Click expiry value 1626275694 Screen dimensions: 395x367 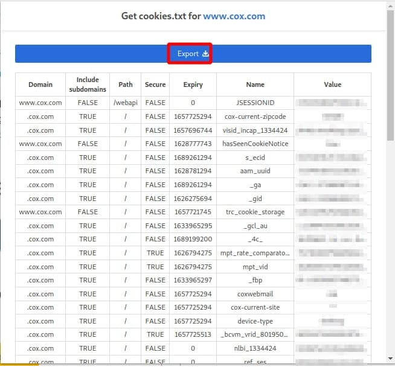point(193,199)
